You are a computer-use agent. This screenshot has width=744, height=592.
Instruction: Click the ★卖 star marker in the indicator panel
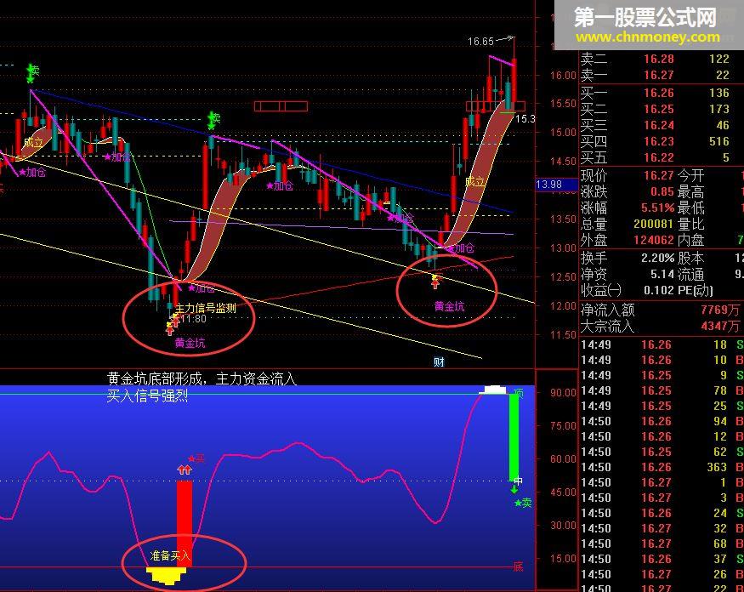[x=523, y=503]
